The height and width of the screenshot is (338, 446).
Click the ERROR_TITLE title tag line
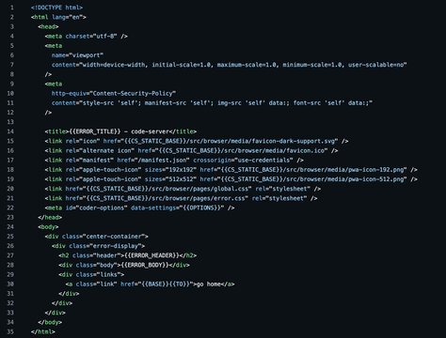[x=120, y=131]
